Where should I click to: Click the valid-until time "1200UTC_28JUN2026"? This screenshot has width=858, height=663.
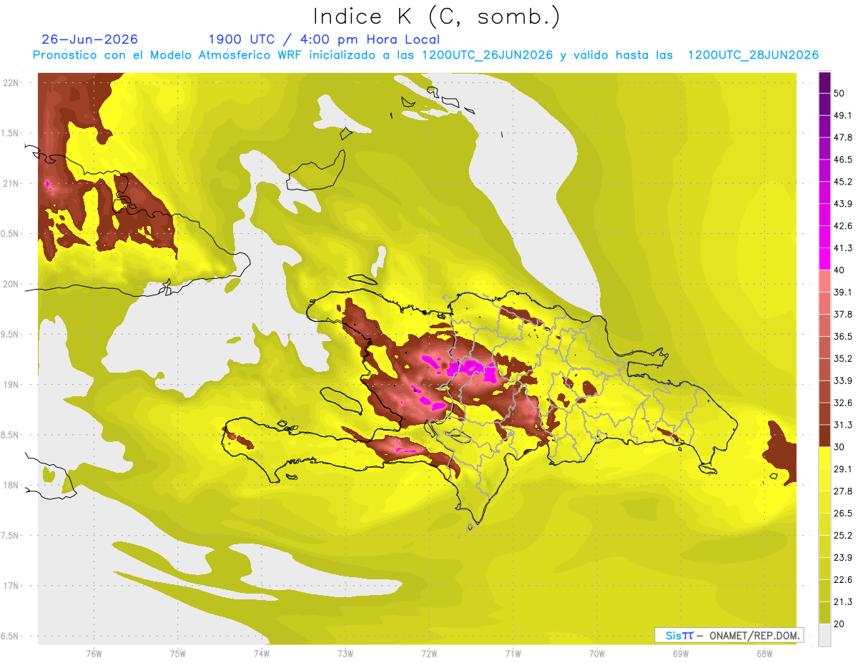[x=753, y=55]
